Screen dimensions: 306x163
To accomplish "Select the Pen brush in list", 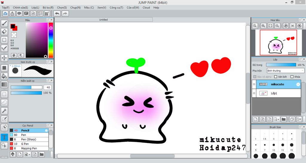I will [x=29, y=135].
